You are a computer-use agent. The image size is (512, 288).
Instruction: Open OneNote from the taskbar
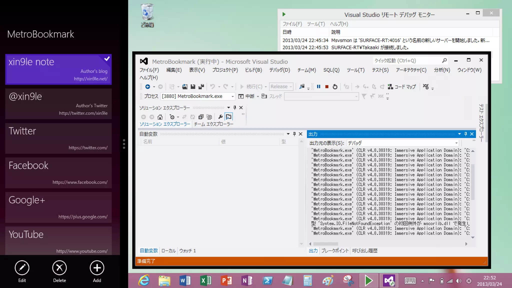247,280
